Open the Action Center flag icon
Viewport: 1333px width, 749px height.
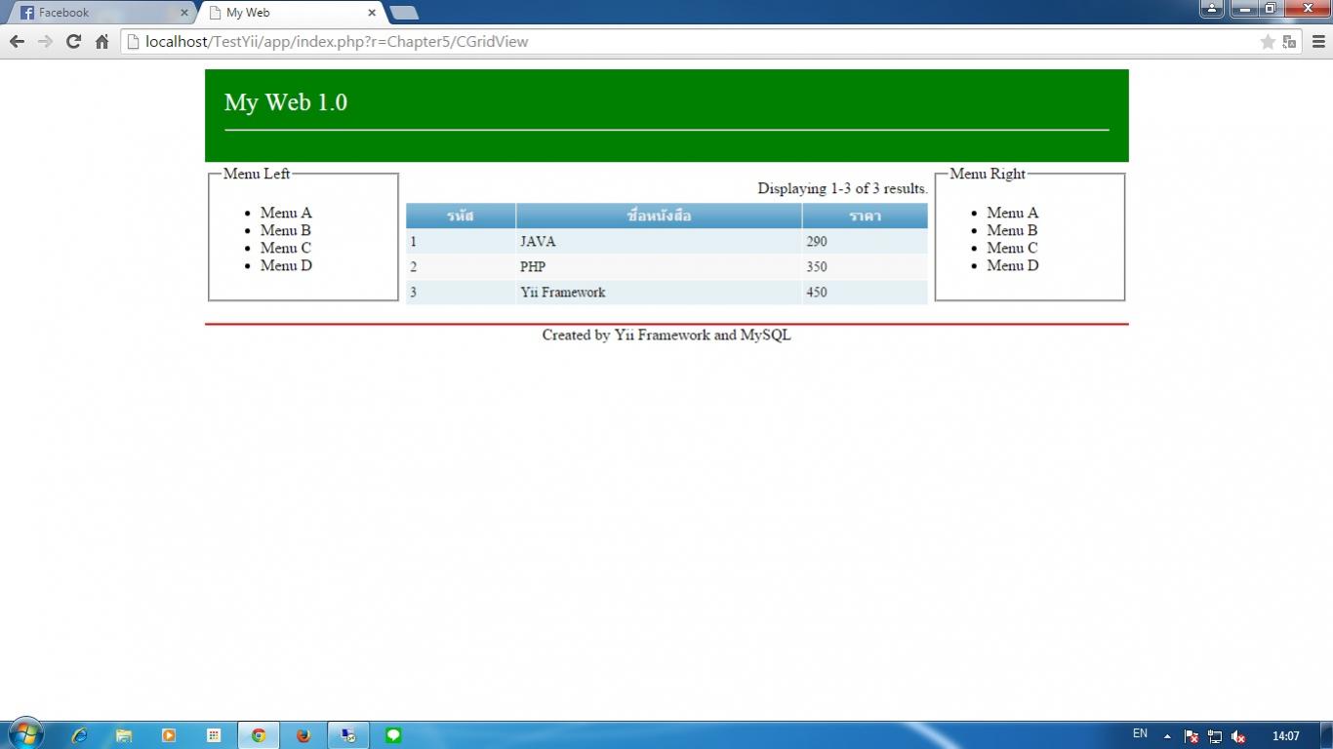1192,736
